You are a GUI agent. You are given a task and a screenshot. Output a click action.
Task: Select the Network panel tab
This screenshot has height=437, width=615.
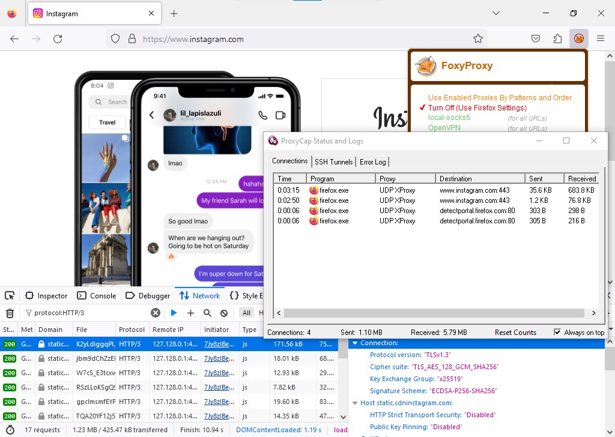[x=200, y=295]
